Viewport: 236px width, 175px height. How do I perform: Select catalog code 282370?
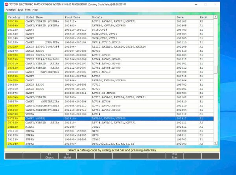(x=16, y=51)
